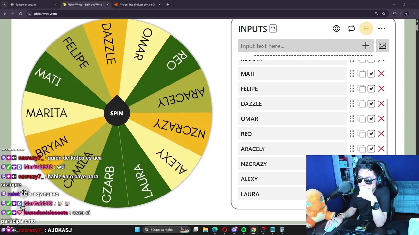
Task: Uncheck the OMAR input checkbox
Action: tap(371, 119)
